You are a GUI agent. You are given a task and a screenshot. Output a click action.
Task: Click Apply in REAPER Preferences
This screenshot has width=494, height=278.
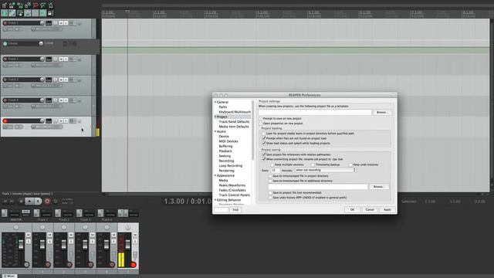click(387, 209)
